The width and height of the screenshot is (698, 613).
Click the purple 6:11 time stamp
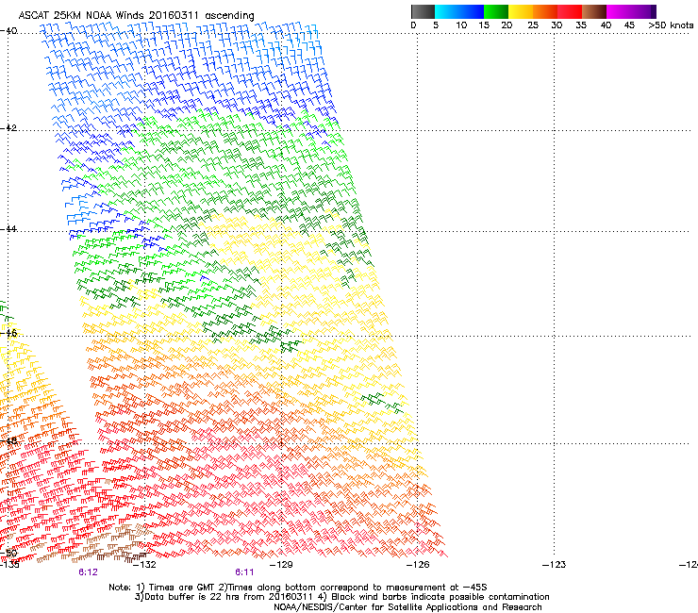[x=244, y=572]
